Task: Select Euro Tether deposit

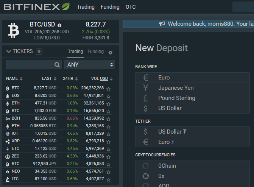Action: coord(192,142)
